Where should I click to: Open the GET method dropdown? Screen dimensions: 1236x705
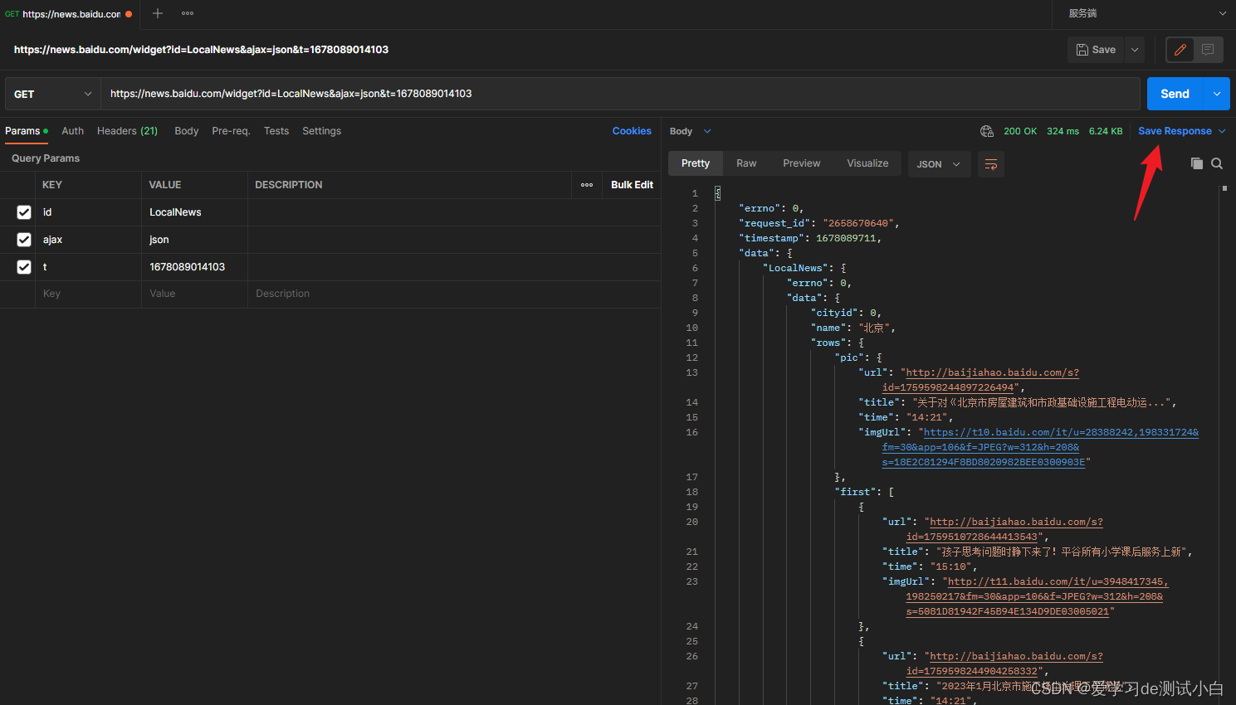(x=52, y=94)
